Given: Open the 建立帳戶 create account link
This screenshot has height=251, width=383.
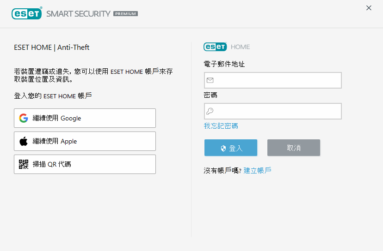Looking at the screenshot, I should click(x=257, y=171).
